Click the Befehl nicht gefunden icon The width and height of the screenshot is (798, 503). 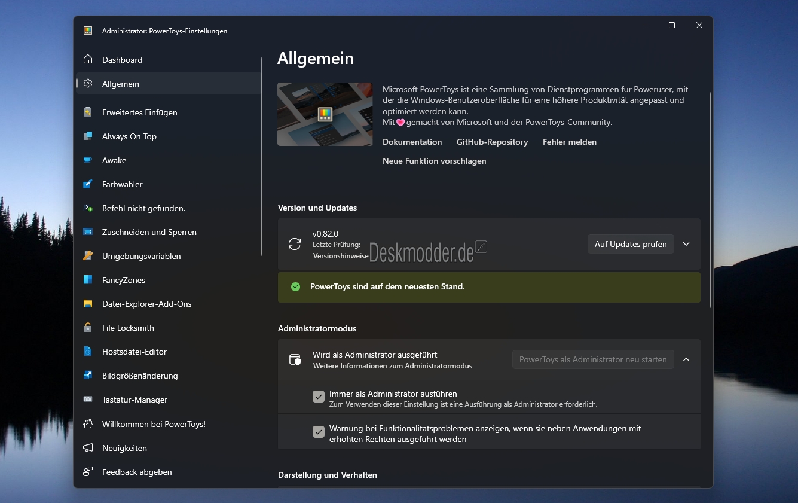[88, 208]
